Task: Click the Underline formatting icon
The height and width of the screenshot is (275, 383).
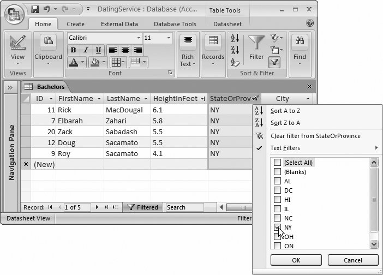Action: (94, 50)
